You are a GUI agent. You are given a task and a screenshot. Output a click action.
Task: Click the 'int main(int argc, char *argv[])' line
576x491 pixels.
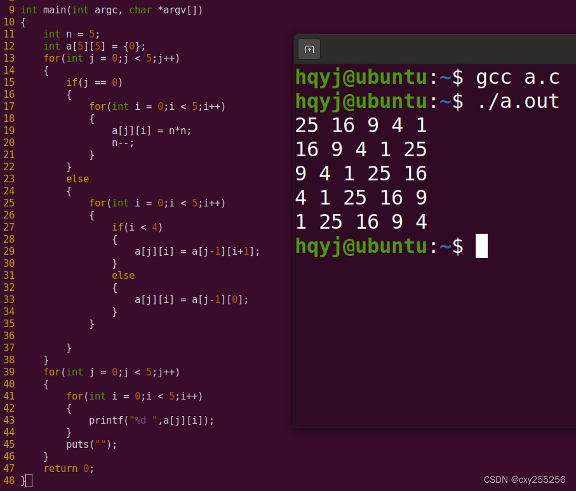point(111,10)
